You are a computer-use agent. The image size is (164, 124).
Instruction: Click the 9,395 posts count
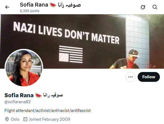click(30, 11)
